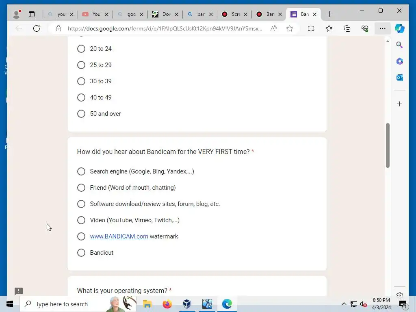Open Browser essentials heart icon

(x=365, y=28)
